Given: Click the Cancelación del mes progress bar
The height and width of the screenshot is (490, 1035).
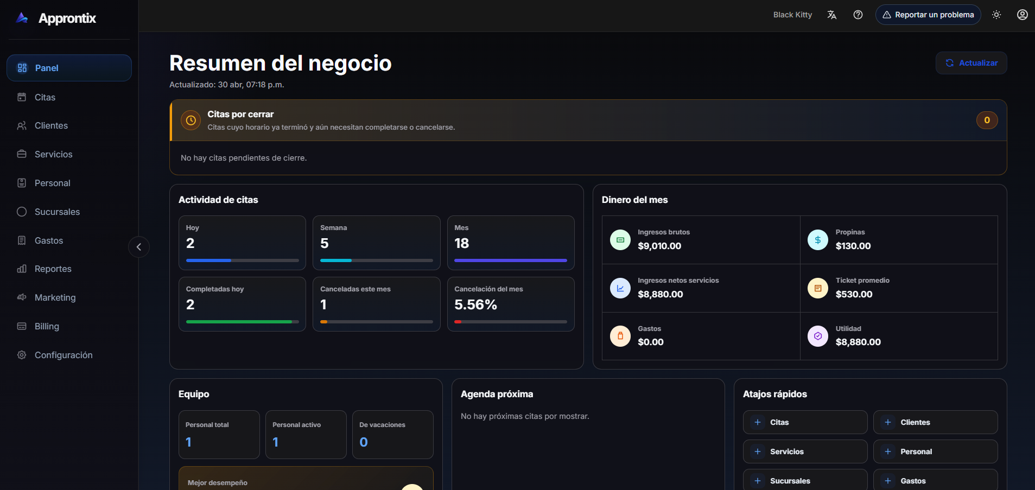Looking at the screenshot, I should pyautogui.click(x=511, y=322).
